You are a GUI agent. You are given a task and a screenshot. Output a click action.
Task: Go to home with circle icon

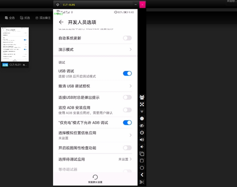pos(142,168)
